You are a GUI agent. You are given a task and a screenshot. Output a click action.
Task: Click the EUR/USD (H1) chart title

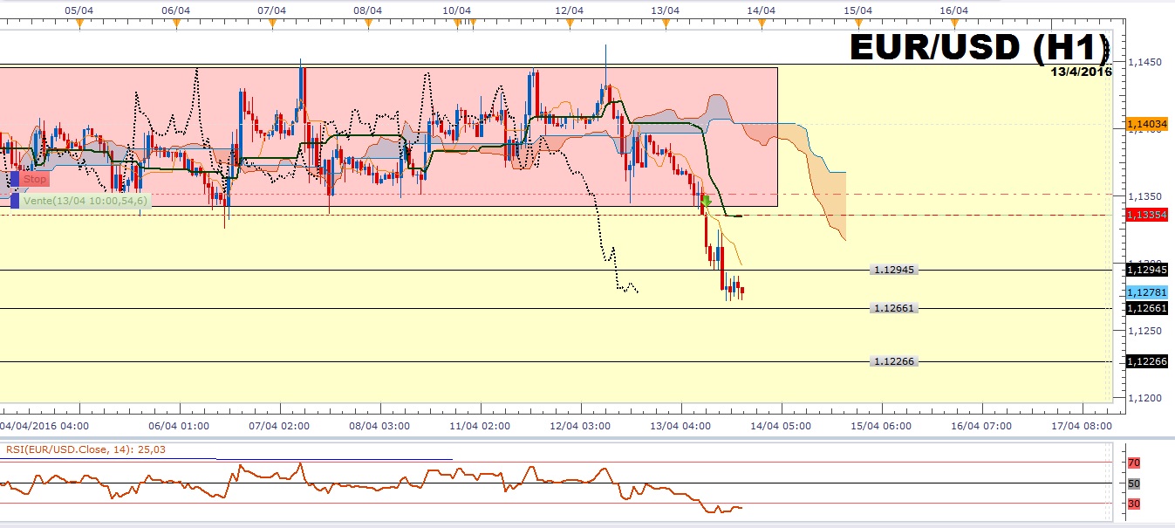pos(979,48)
